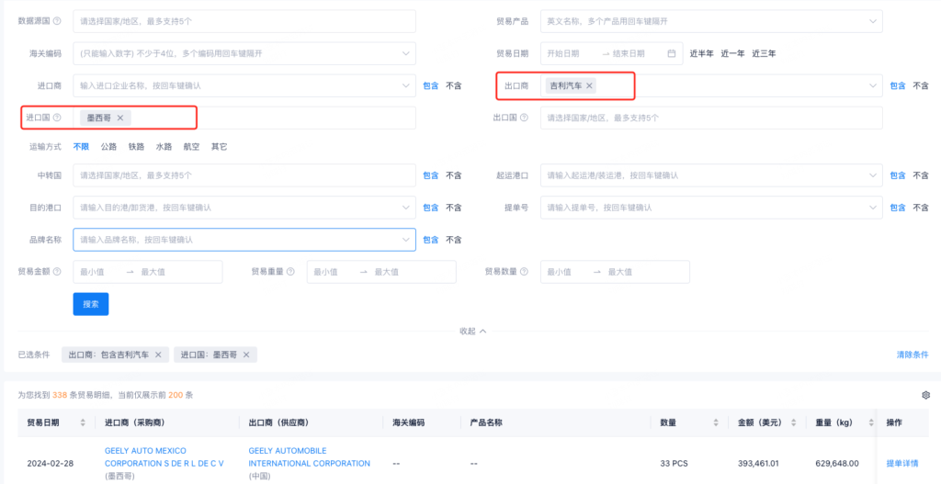Toggle 不含 for 进口商 filter
Screen dimensions: 941x484
(x=453, y=85)
